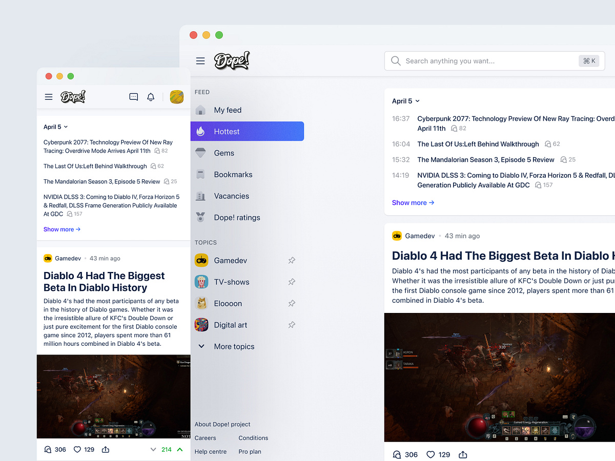Select My feed in the sidebar
The image size is (615, 461).
228,110
